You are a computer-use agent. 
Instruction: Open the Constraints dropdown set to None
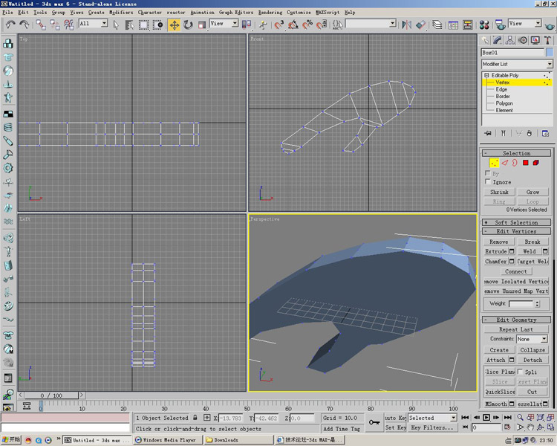coord(532,339)
